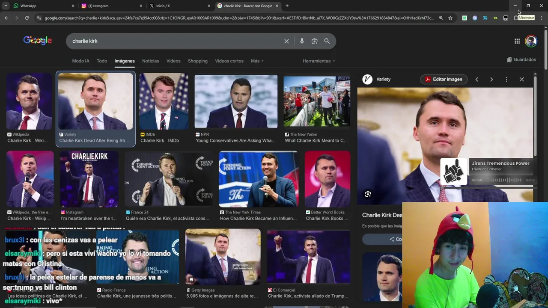Show next image in preview panel
548x308 pixels.
click(x=491, y=79)
